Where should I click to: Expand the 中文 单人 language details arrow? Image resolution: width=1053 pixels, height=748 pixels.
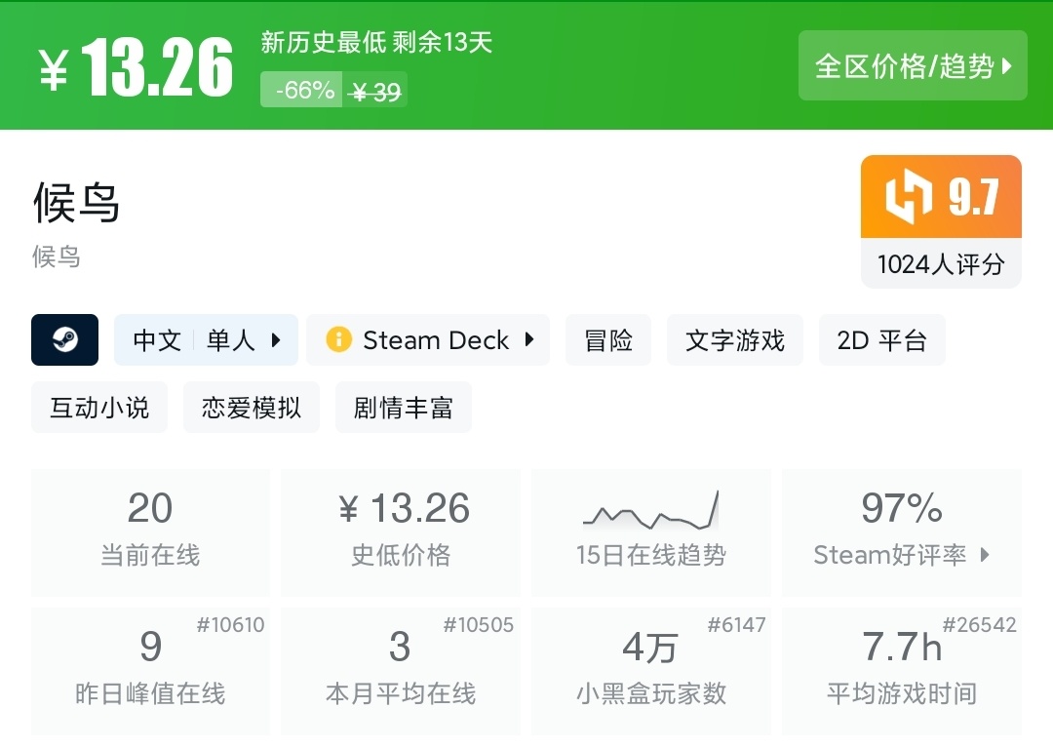pyautogui.click(x=276, y=339)
